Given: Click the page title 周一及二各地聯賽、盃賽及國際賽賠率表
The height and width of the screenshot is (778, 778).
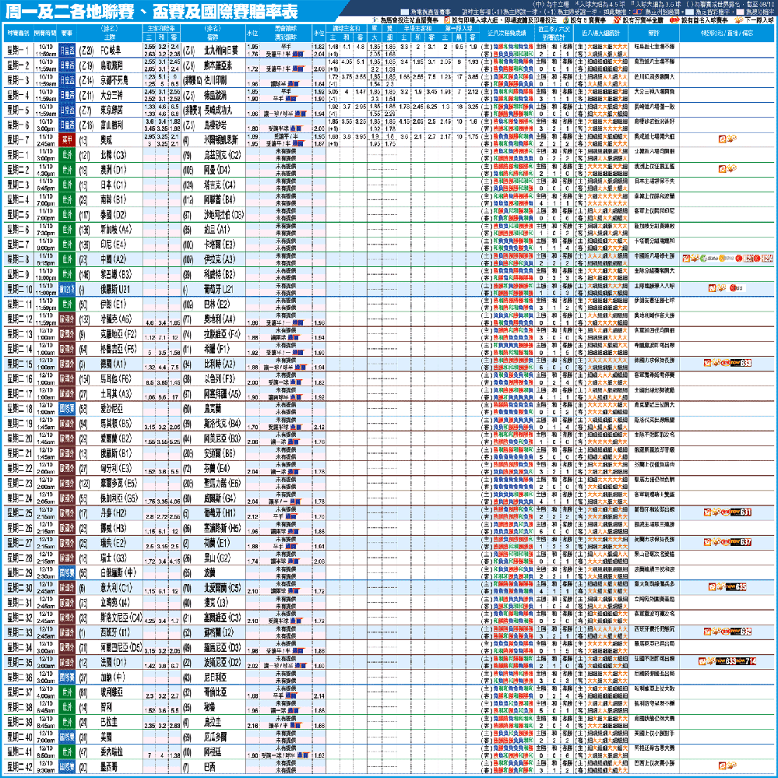Looking at the screenshot, I should pyautogui.click(x=151, y=12).
